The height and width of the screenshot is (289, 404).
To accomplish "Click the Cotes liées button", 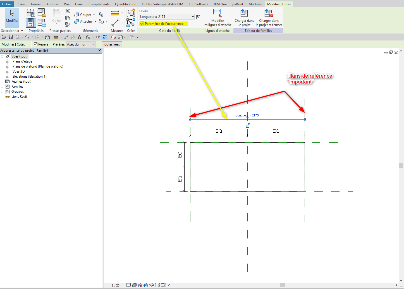I will point(112,44).
